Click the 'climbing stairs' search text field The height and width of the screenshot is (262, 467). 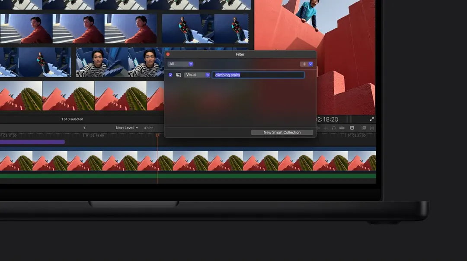(x=258, y=75)
